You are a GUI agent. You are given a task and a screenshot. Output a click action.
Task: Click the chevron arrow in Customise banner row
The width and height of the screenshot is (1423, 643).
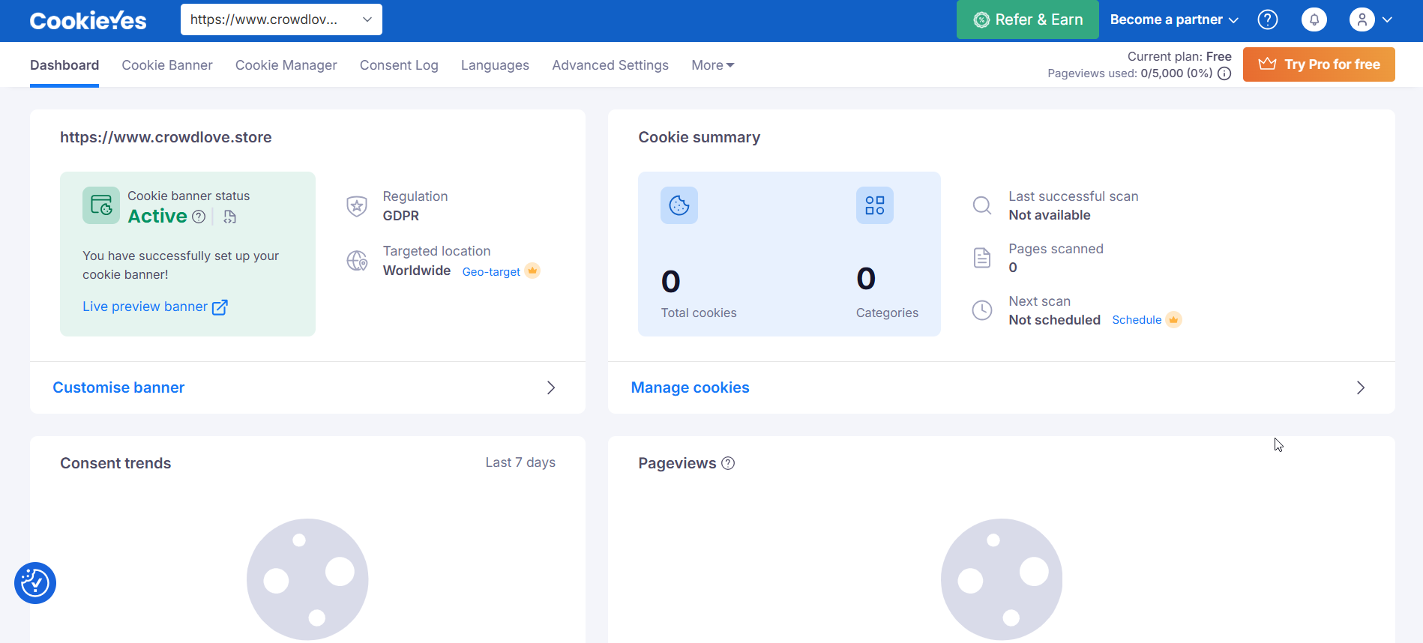(551, 387)
